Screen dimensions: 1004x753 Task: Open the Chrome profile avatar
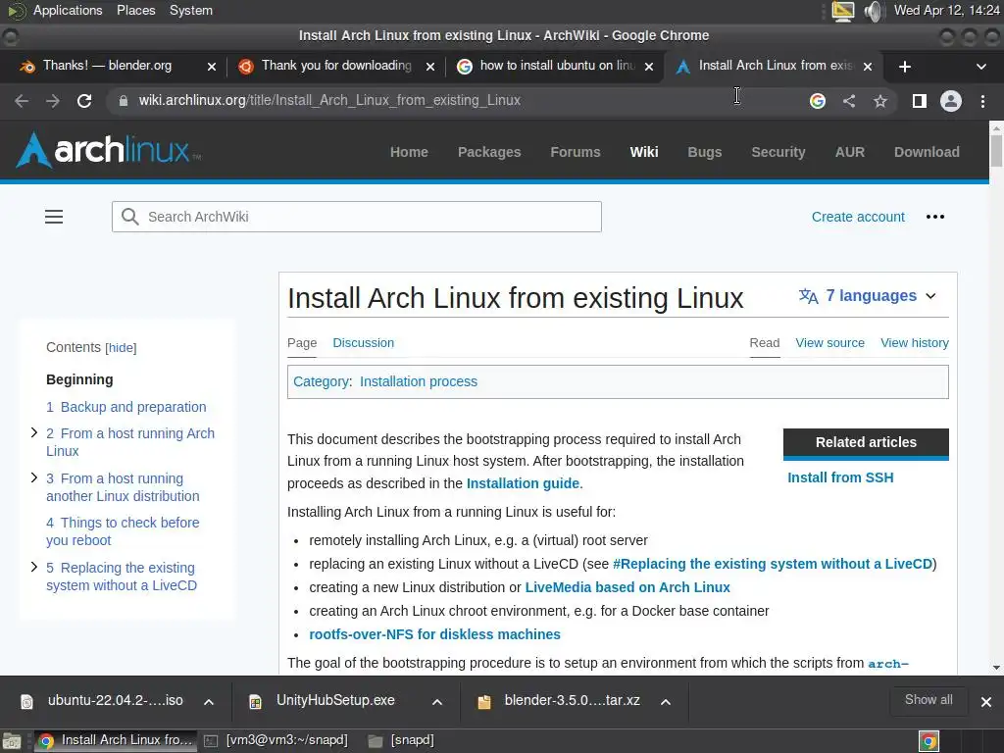pyautogui.click(x=951, y=101)
